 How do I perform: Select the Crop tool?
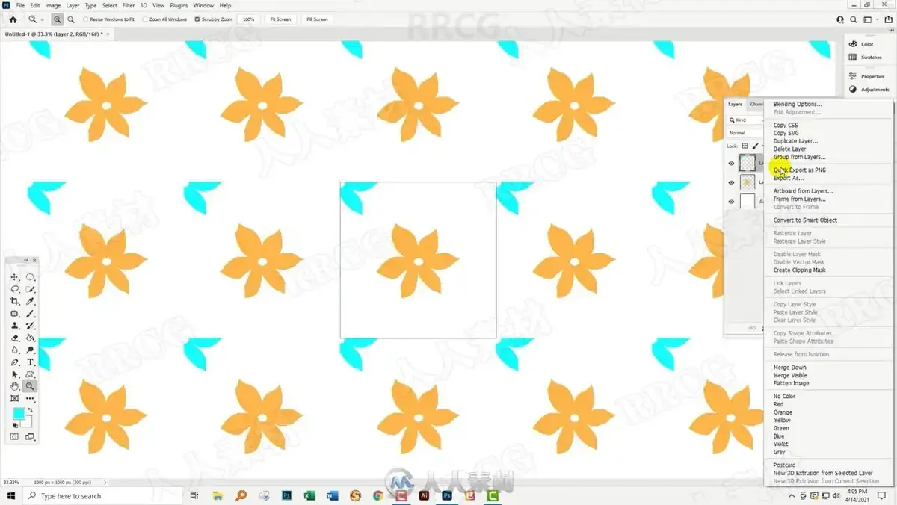[14, 301]
